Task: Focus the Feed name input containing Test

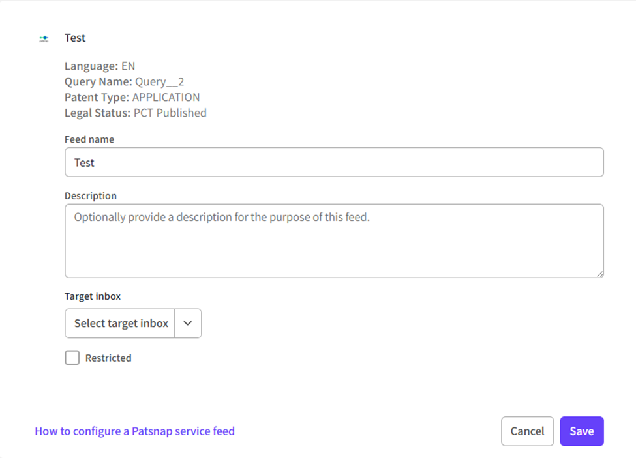Action: pos(334,162)
